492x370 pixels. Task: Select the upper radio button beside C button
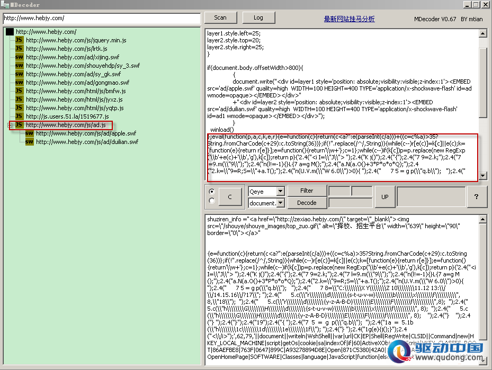coord(212,191)
